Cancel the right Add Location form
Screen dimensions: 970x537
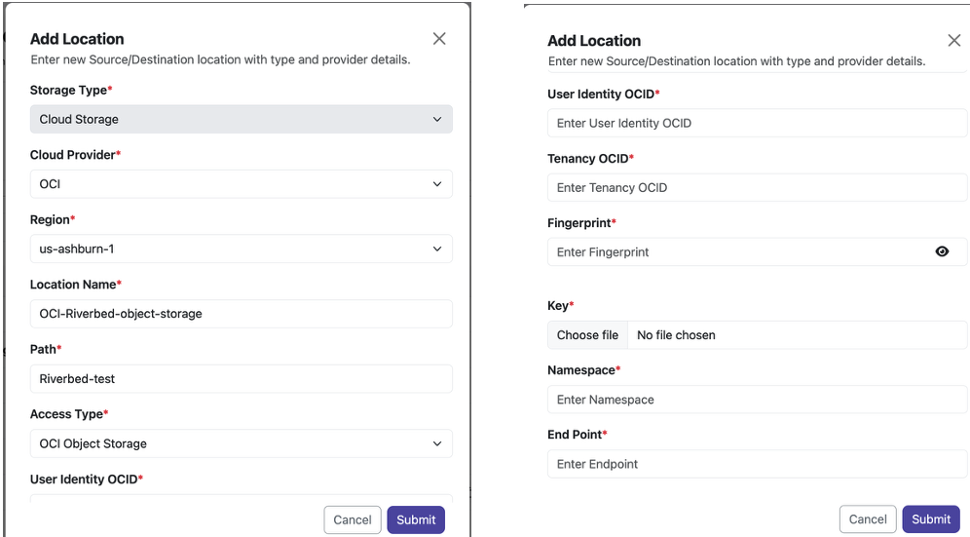[x=868, y=519]
